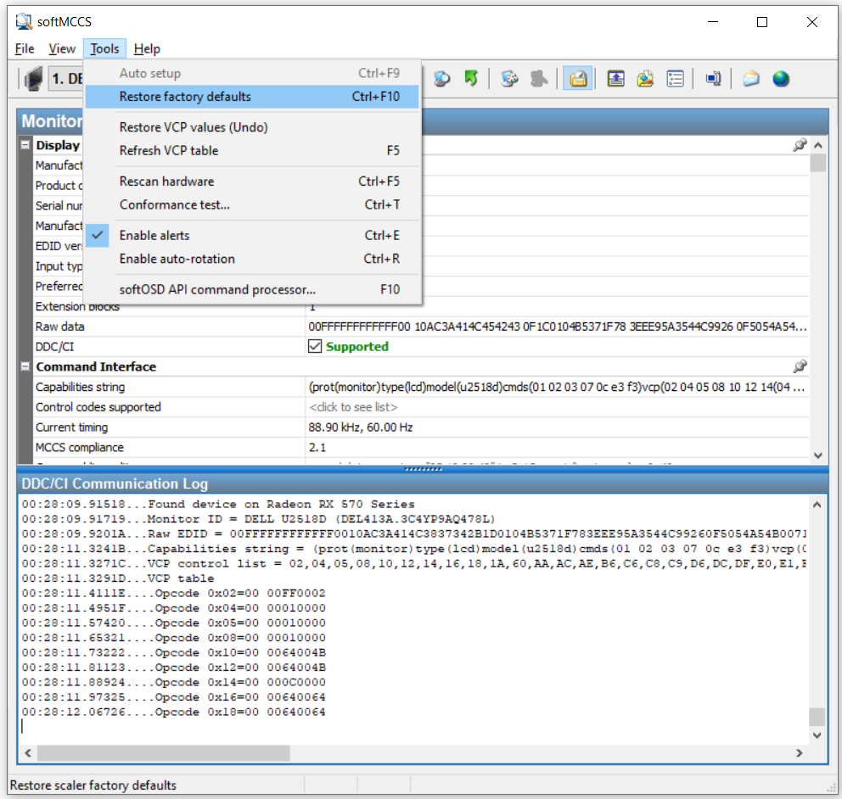Screen dimensions: 842x799
Task: Click the open envelope toolbar icon
Action: point(751,79)
